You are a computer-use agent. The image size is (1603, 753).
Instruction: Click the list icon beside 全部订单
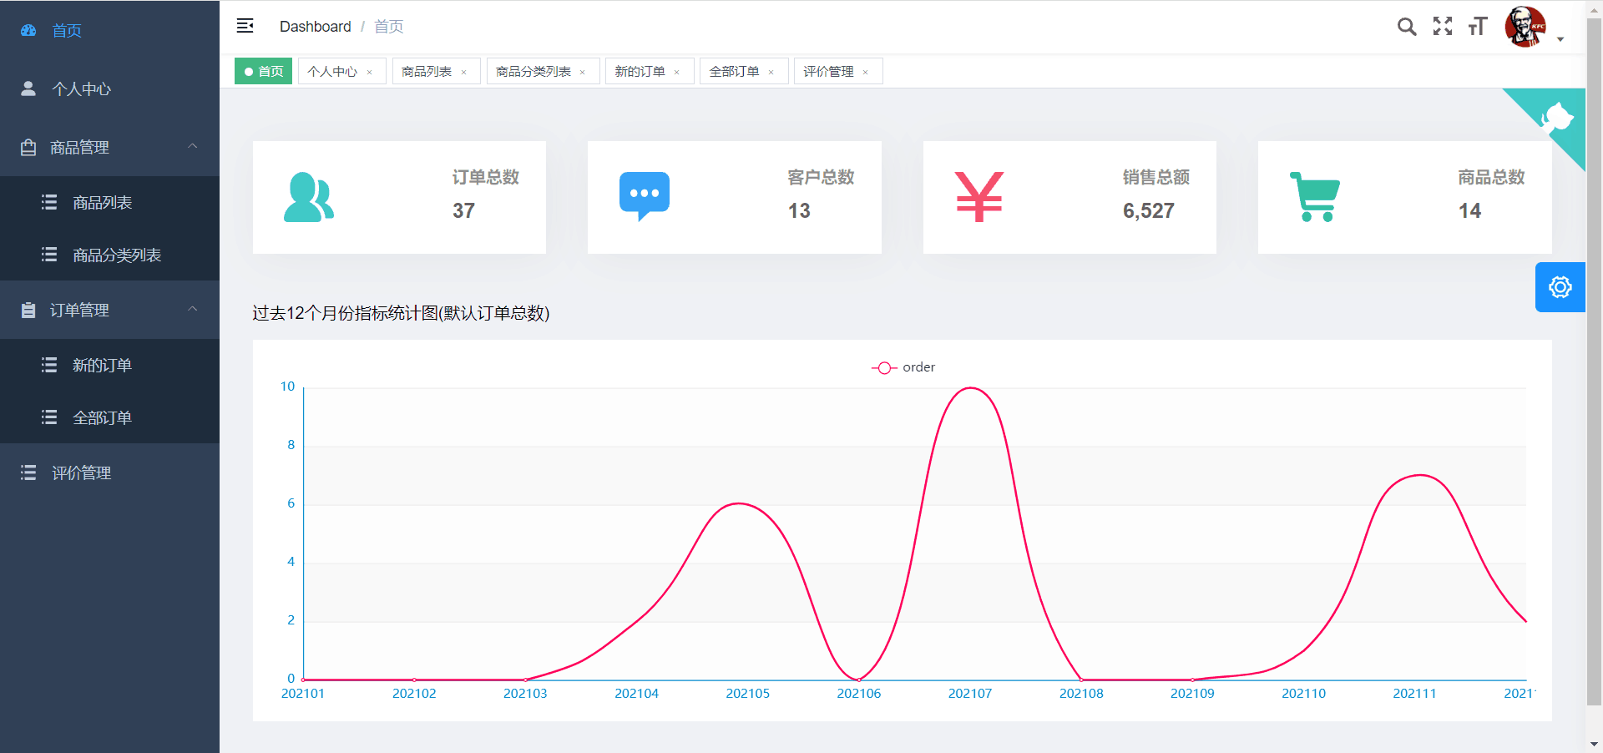click(x=49, y=417)
